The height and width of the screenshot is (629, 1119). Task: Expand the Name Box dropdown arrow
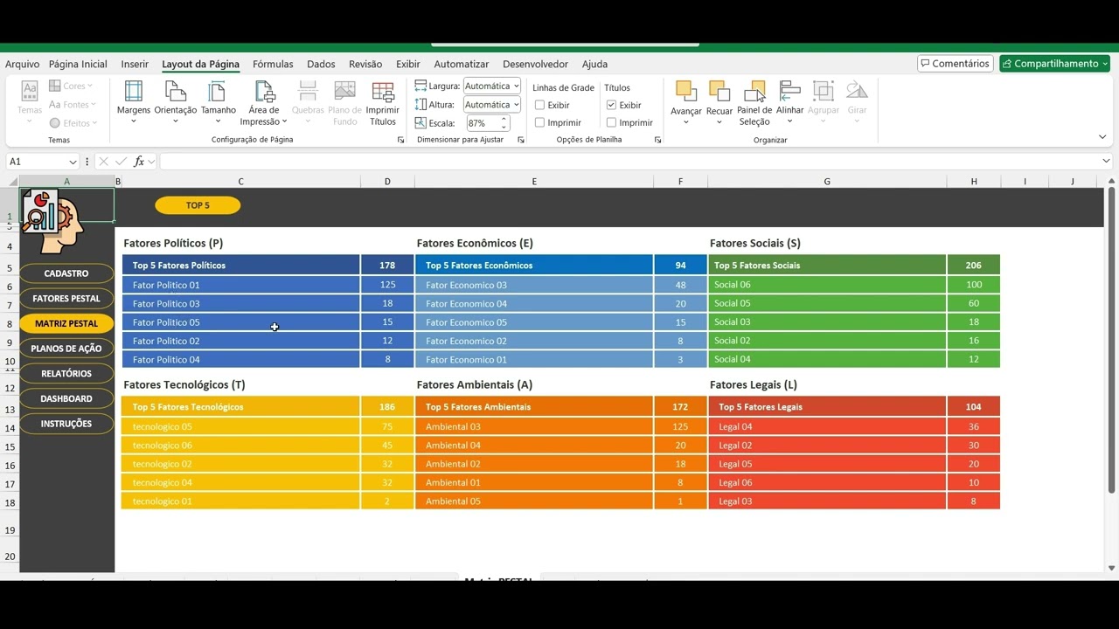72,162
